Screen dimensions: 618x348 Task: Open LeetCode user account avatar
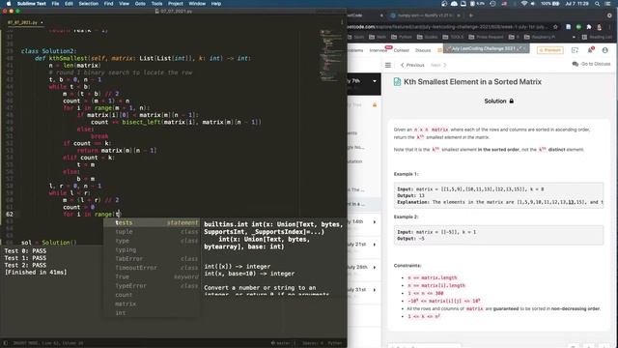pos(605,50)
